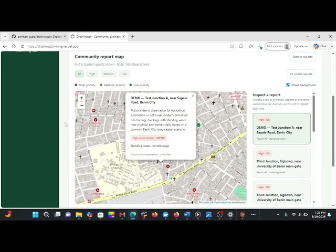Open Microsoft Edge from the taskbar

(x=133, y=215)
